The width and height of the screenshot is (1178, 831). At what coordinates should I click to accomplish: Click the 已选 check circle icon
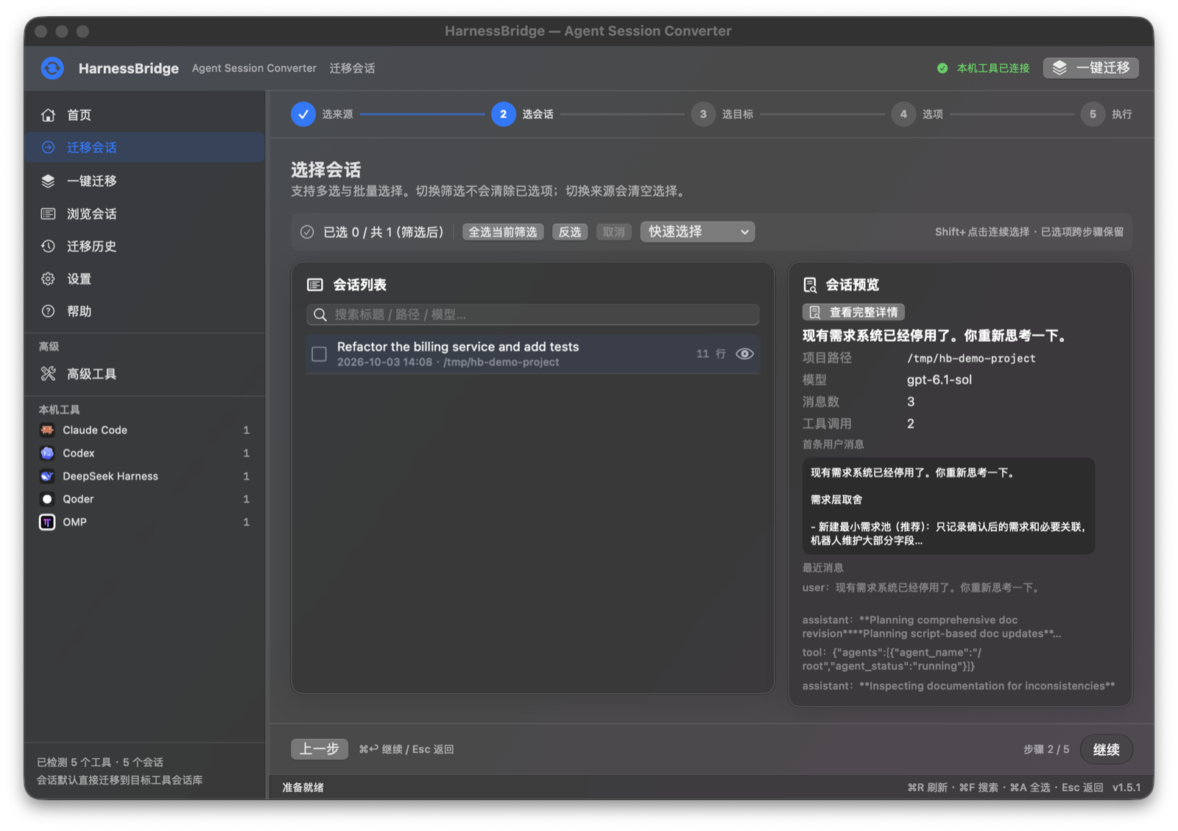click(307, 232)
